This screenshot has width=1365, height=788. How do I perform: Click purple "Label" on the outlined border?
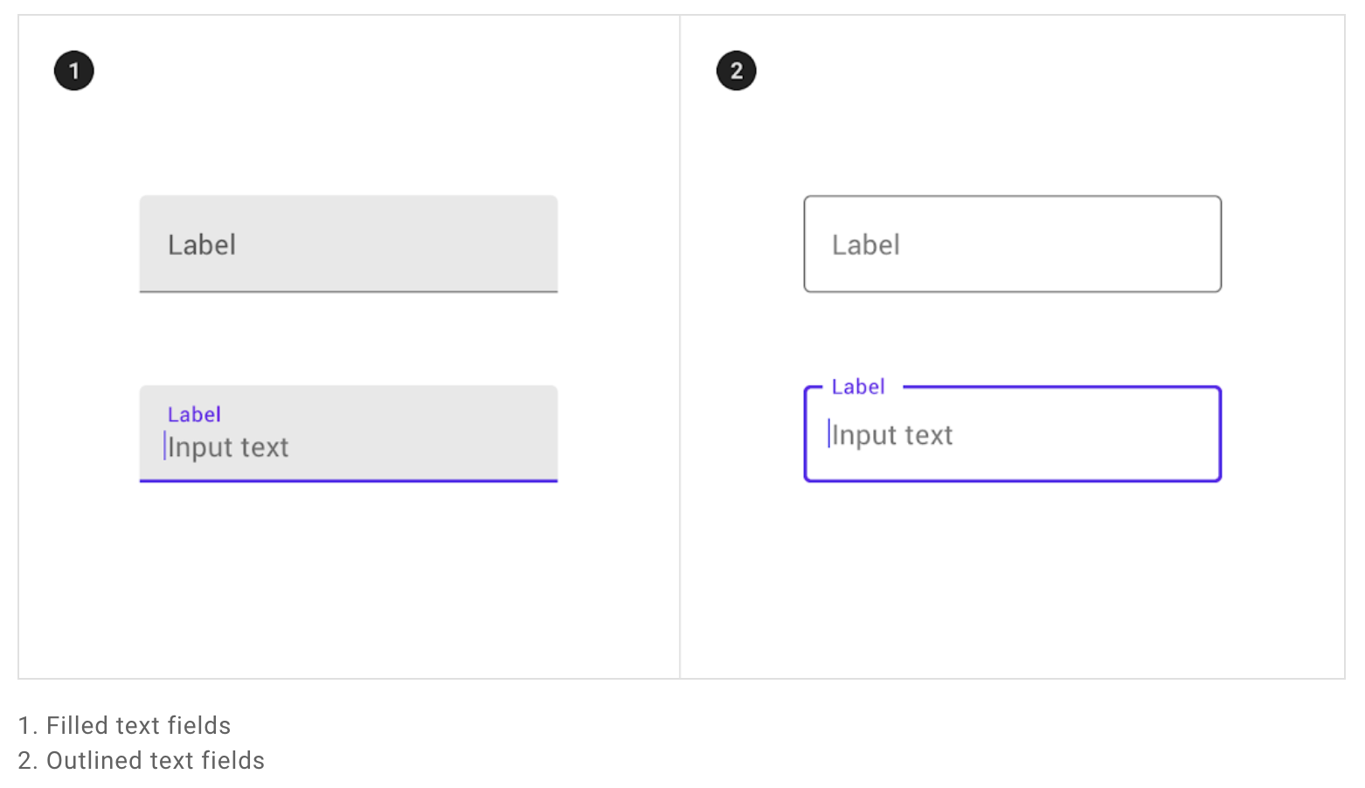(x=858, y=387)
